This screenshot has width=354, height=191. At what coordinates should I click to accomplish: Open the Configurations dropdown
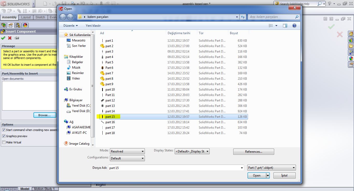coord(127,158)
